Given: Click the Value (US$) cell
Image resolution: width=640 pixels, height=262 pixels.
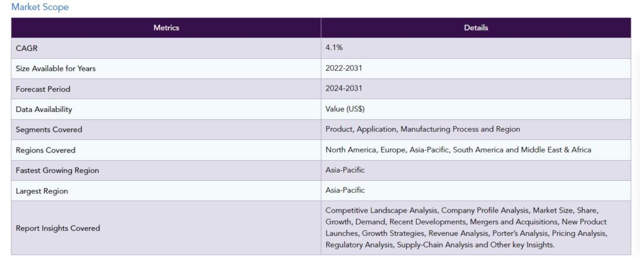Looking at the screenshot, I should pos(345,109).
